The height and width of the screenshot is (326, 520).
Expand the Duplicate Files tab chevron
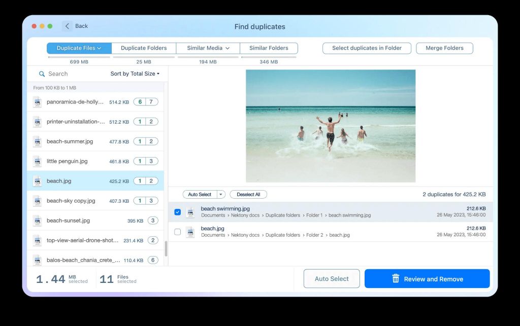tap(99, 48)
